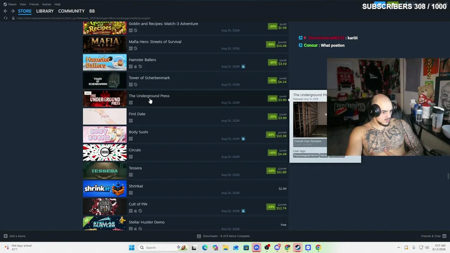Open Goblin and Recipes: Match-3 Adventure
Screen dimensions: 450x253
(163, 24)
